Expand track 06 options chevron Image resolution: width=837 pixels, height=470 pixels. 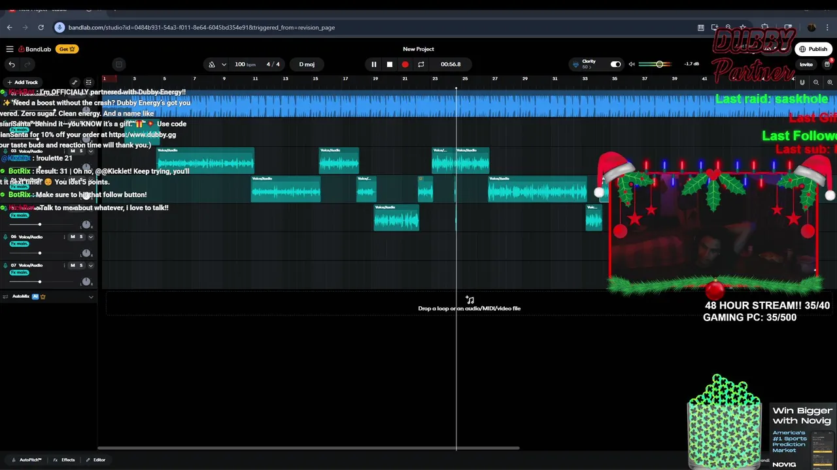coord(91,236)
